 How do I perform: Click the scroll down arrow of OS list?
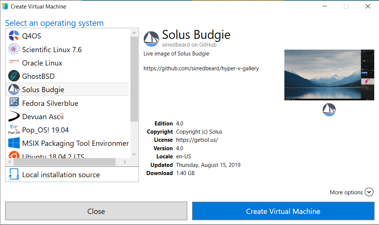pyautogui.click(x=134, y=154)
